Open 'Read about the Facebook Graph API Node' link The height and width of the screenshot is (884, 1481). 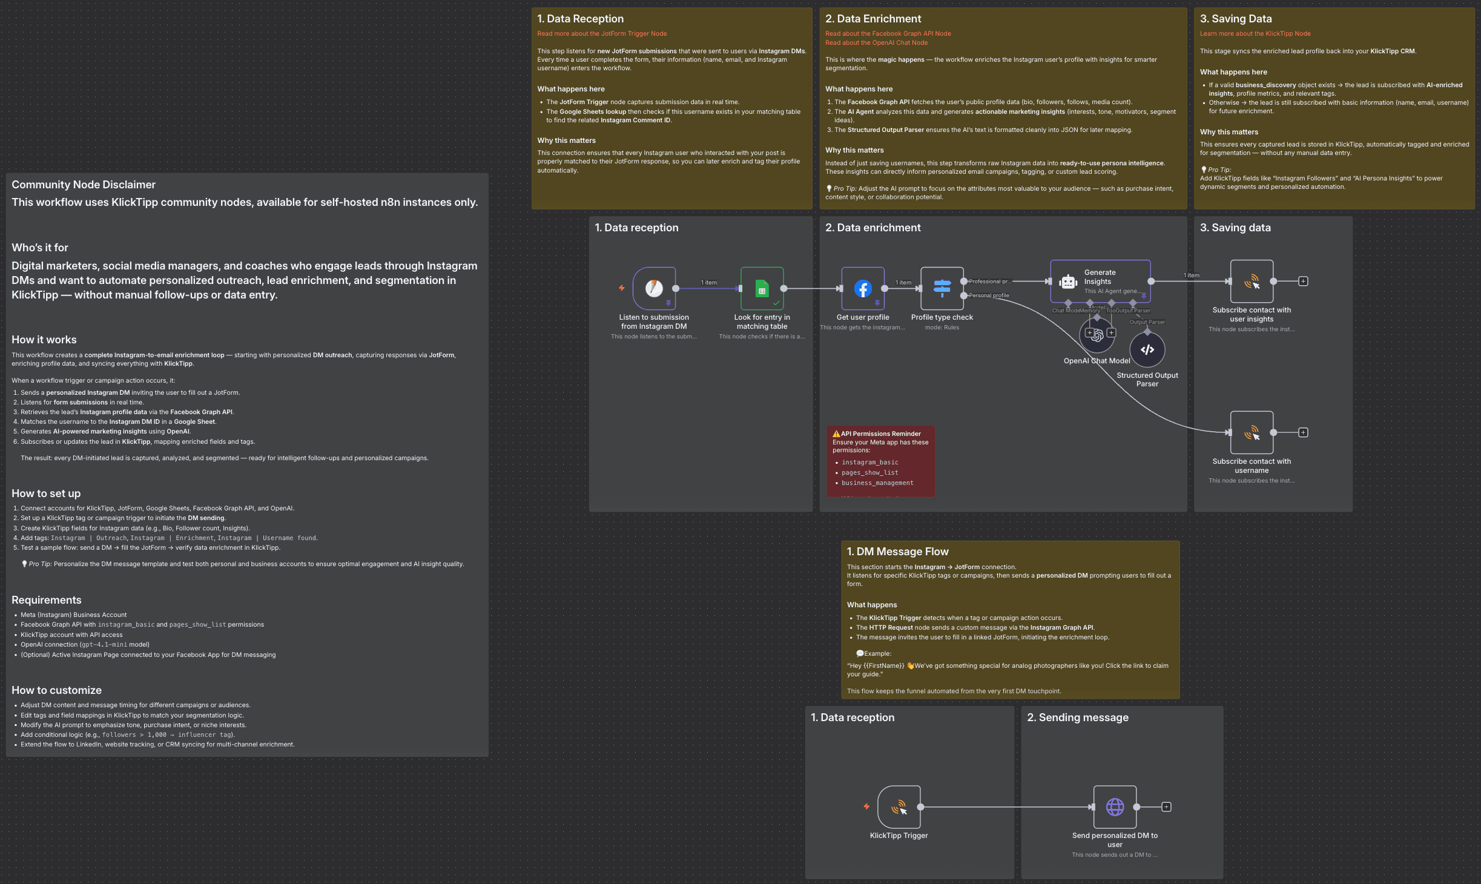888,33
